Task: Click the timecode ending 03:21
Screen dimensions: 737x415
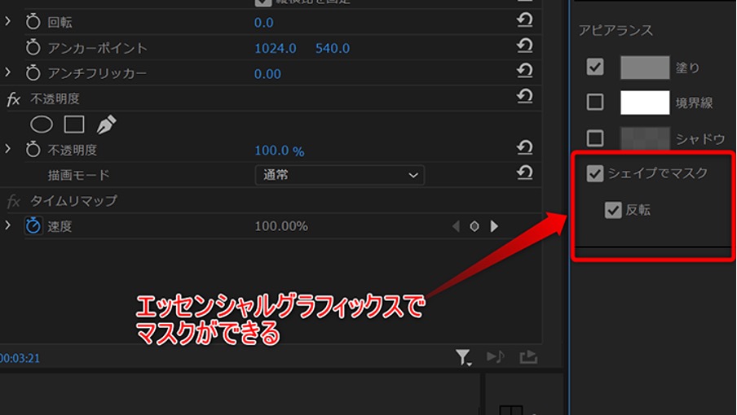Action: [x=20, y=358]
